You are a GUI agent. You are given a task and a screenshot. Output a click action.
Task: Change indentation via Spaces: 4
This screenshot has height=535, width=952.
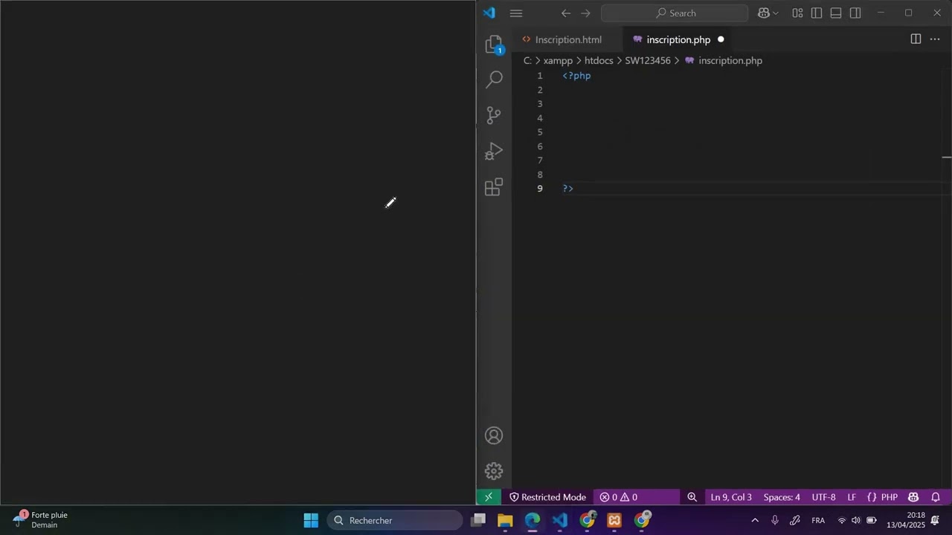pyautogui.click(x=782, y=497)
